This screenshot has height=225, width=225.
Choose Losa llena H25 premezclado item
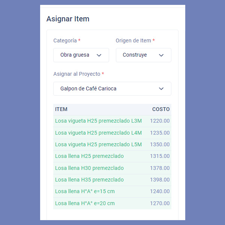[x=89, y=156]
